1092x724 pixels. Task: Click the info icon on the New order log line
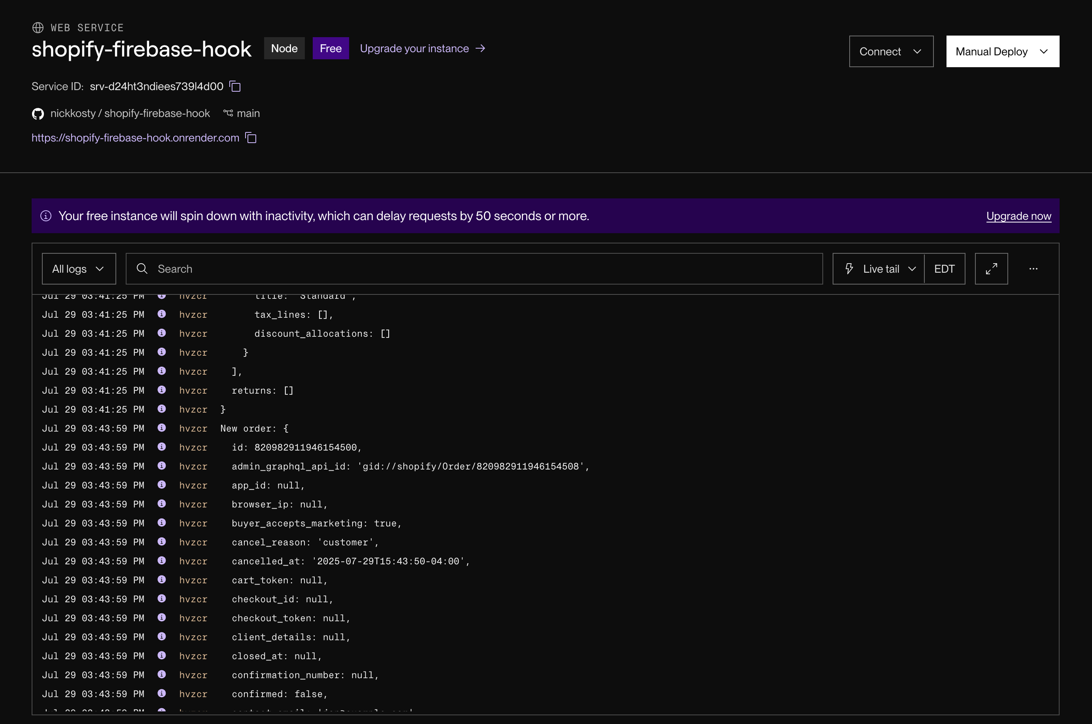162,428
